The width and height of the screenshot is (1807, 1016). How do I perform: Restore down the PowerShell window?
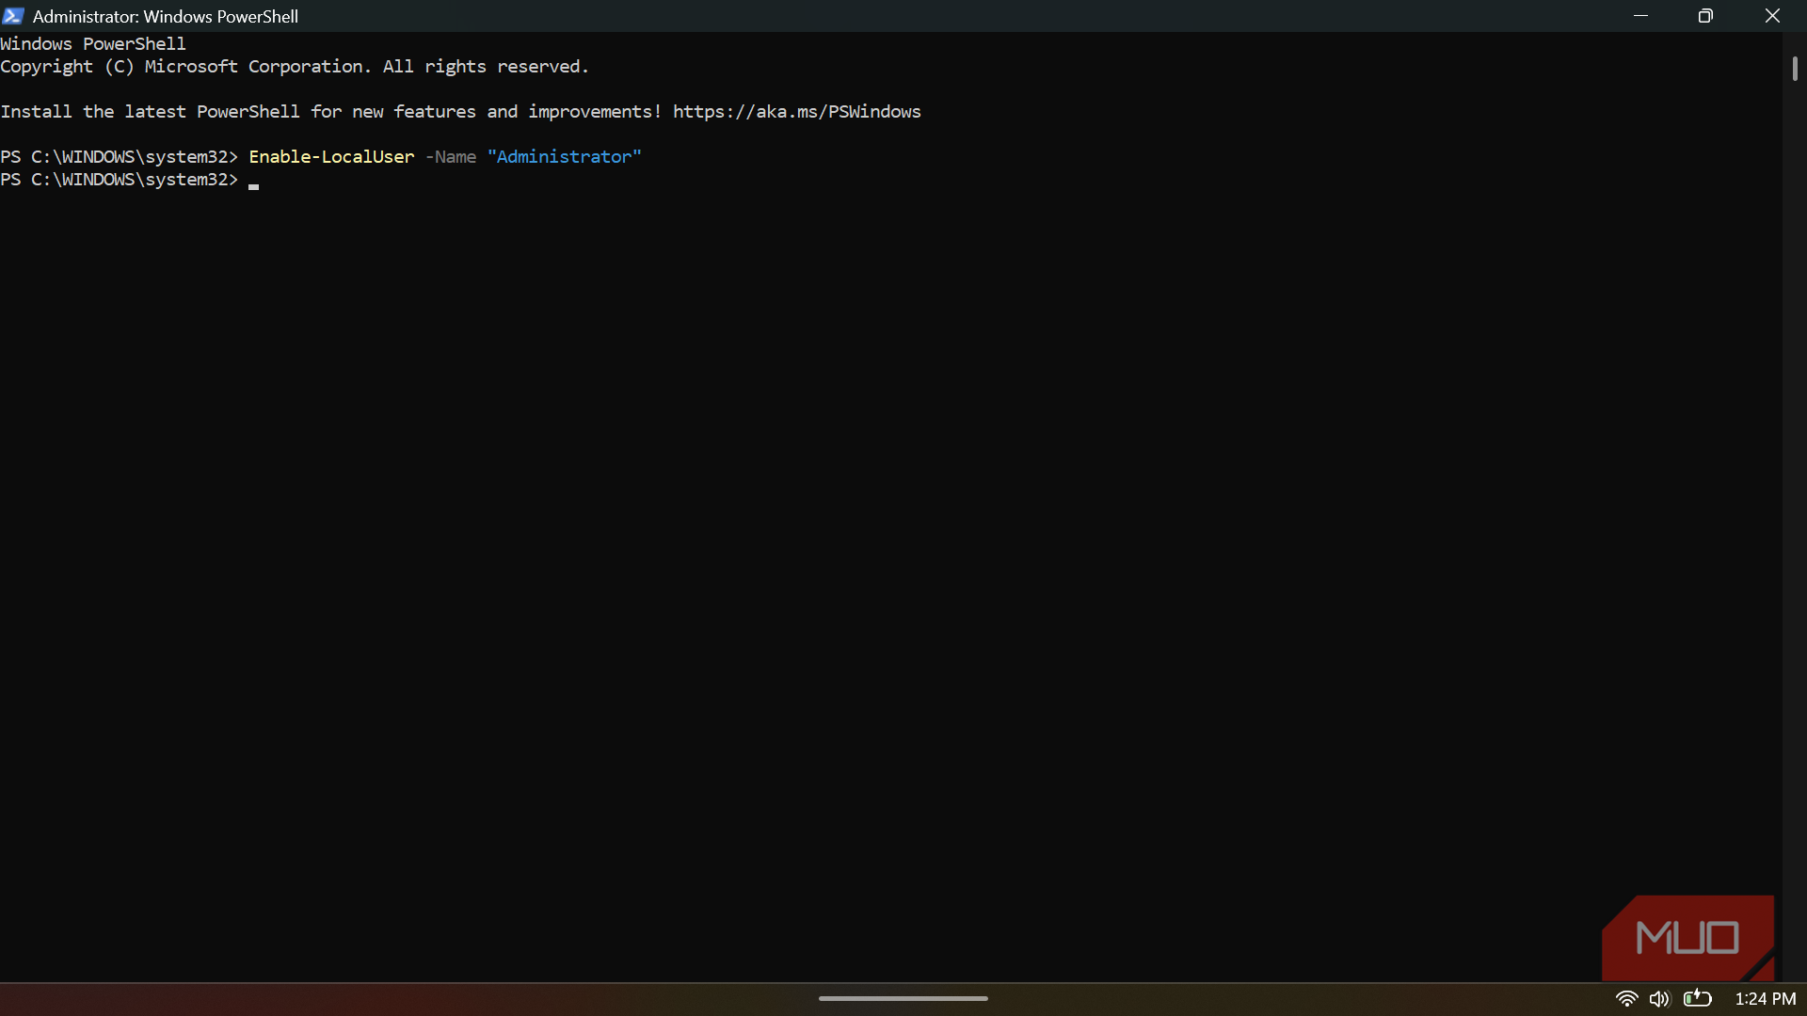click(x=1705, y=16)
